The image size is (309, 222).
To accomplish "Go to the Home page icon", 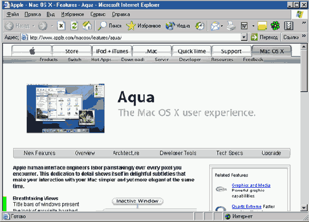I will [87, 26].
